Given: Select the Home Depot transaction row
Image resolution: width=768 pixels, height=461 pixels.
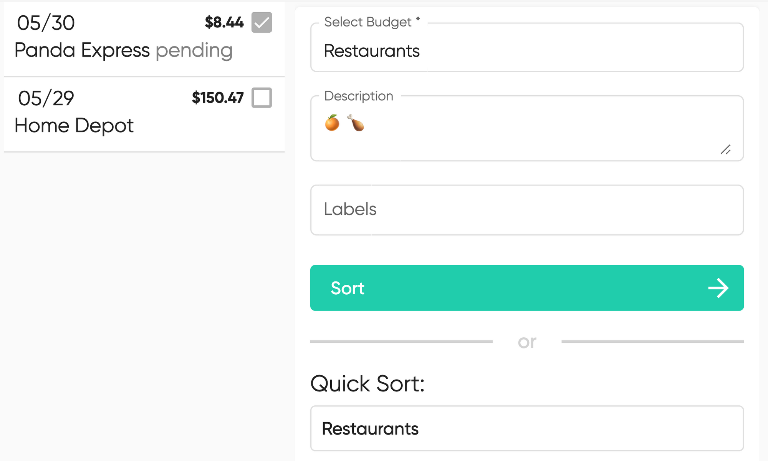Looking at the screenshot, I should (144, 114).
